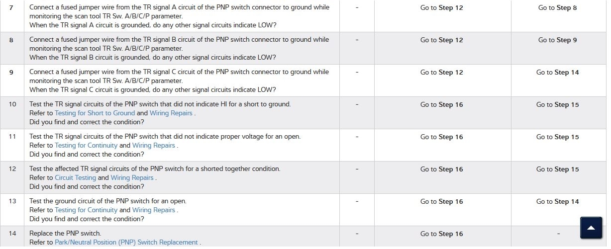Open the Circuit Testing link
The image size is (611, 249).
coord(75,178)
